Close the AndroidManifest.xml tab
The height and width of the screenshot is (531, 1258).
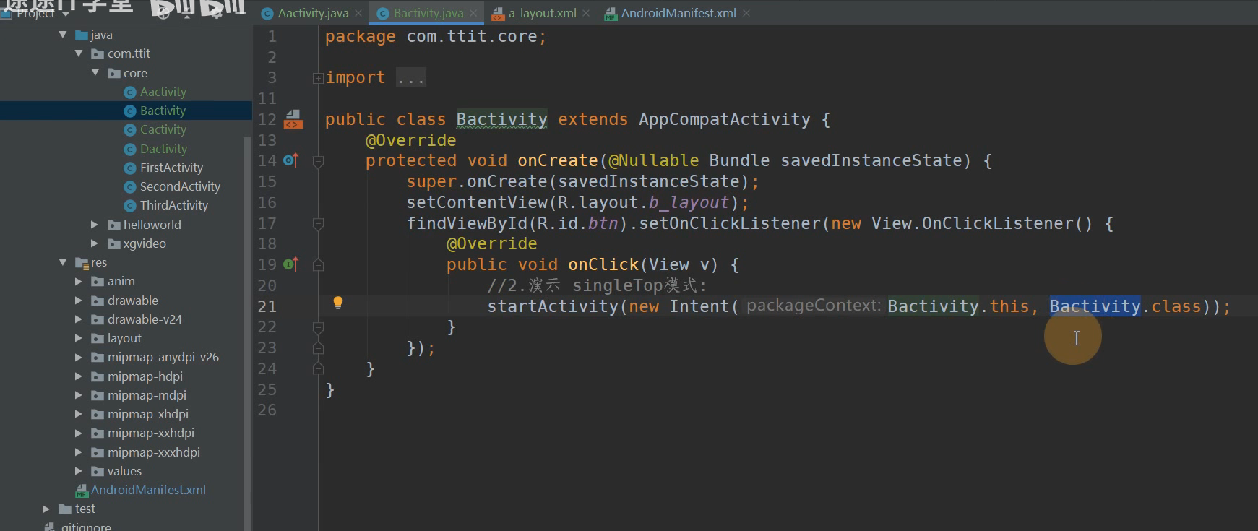746,13
